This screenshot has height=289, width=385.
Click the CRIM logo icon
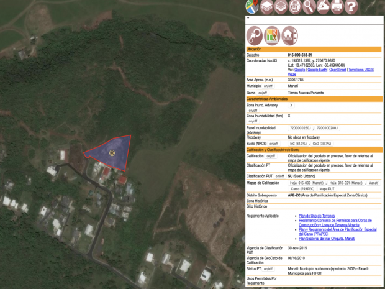272,35
